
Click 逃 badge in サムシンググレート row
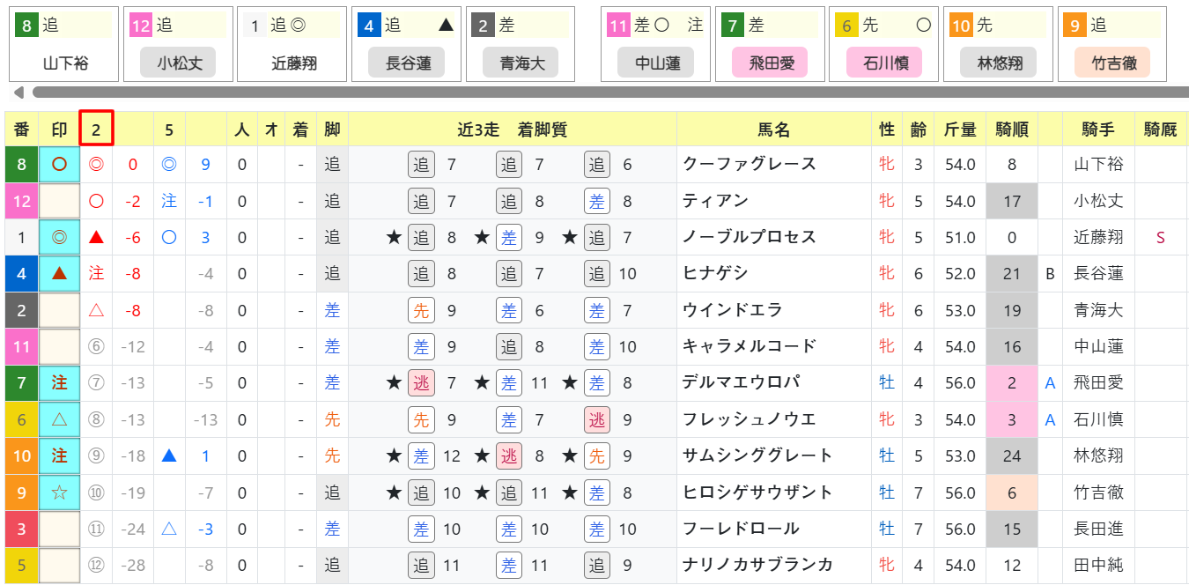pos(509,455)
